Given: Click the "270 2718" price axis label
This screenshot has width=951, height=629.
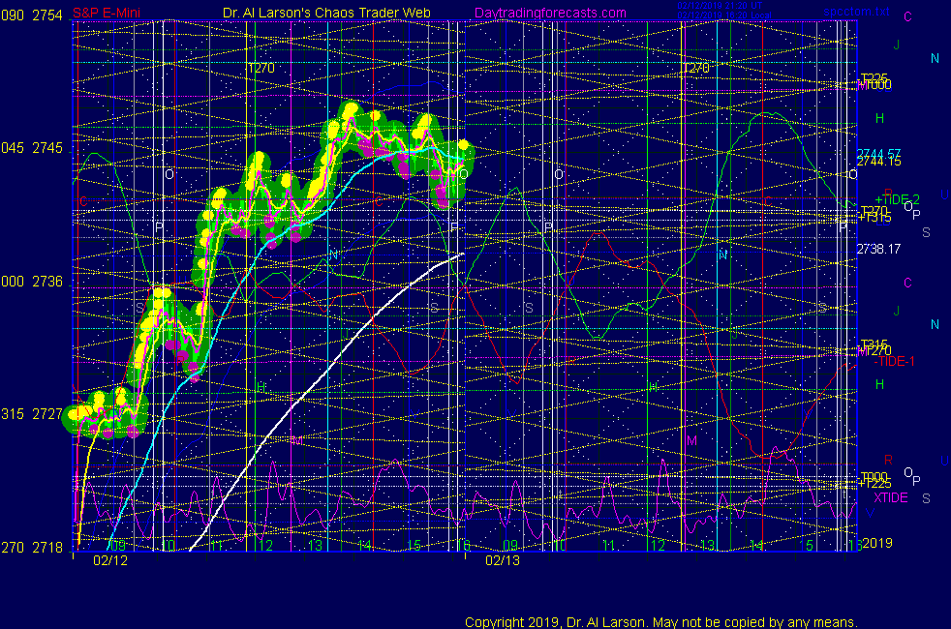Looking at the screenshot, I should pos(32,548).
